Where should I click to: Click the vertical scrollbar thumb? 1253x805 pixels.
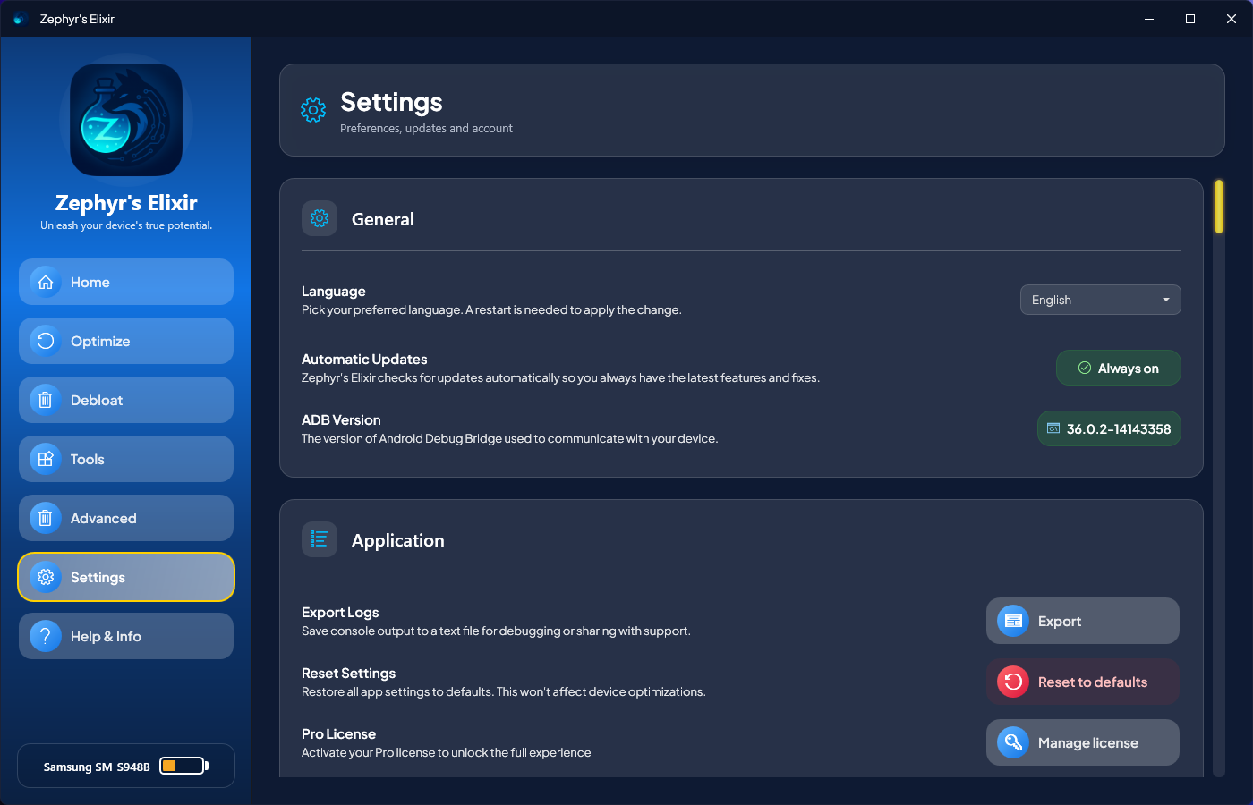pyautogui.click(x=1219, y=207)
